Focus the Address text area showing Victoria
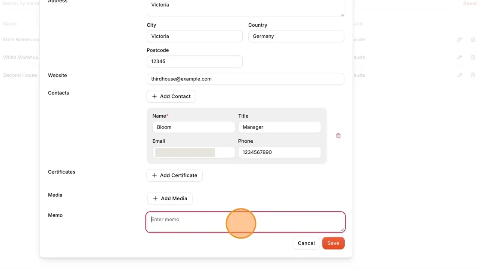This screenshot has width=482, height=269. click(245, 7)
